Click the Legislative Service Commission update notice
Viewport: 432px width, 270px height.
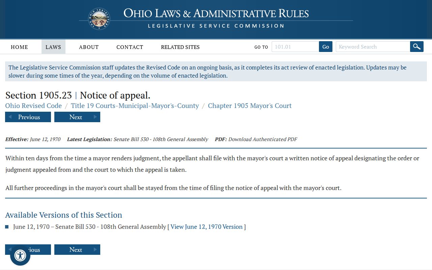point(216,71)
